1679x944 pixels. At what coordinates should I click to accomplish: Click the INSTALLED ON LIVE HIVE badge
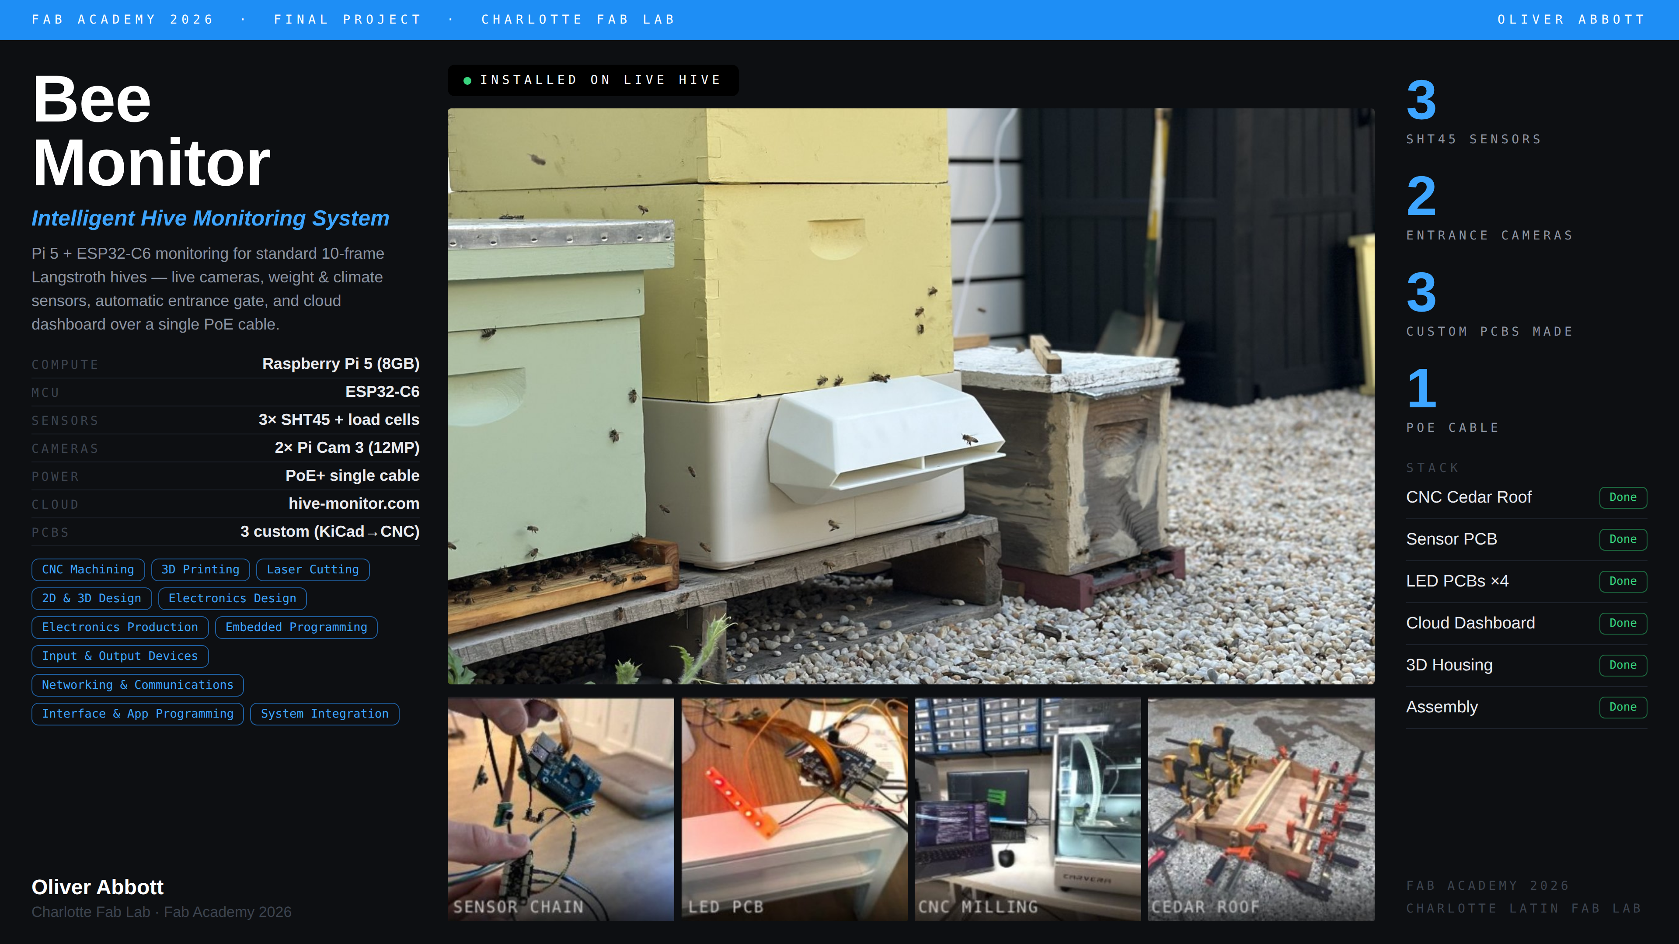[x=593, y=80]
